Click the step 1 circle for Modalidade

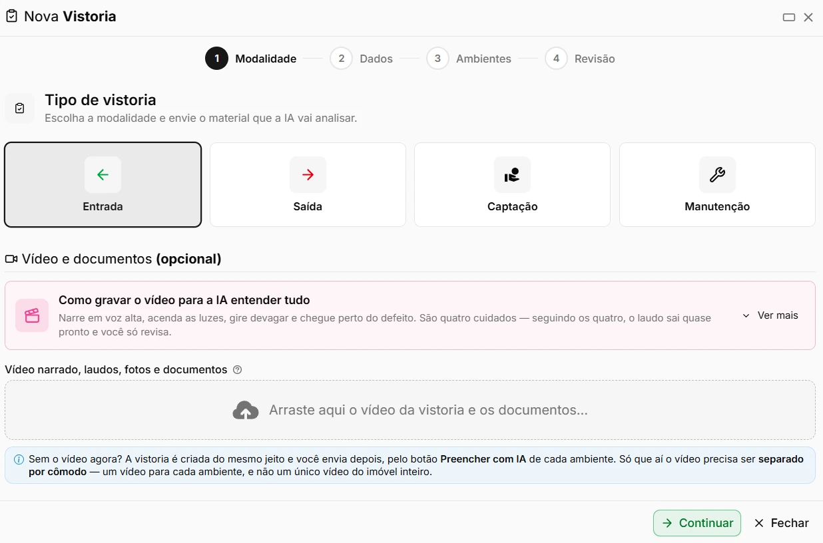point(216,59)
